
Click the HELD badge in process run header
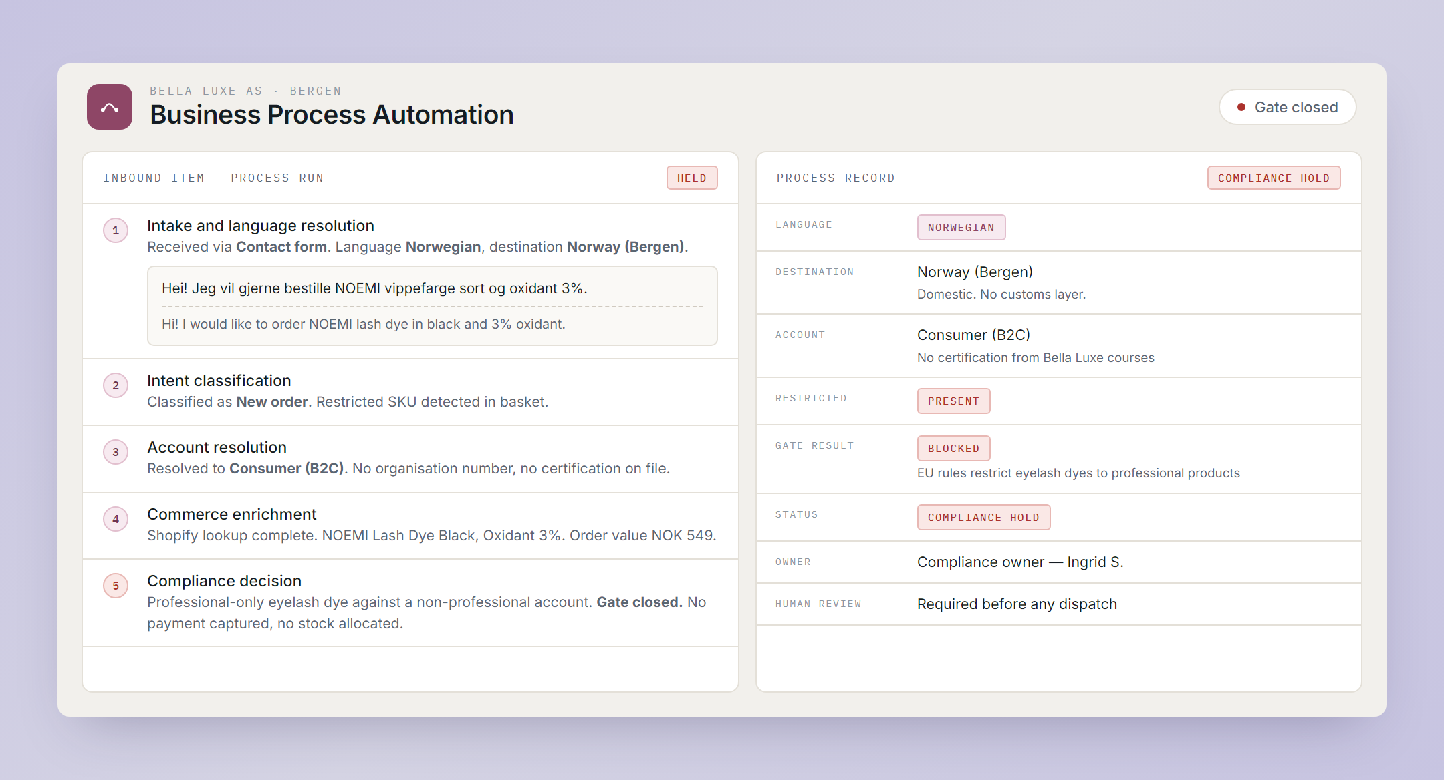pyautogui.click(x=692, y=178)
